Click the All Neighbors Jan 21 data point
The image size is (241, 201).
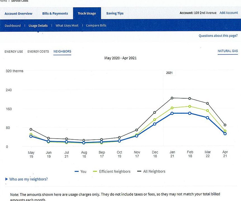click(x=172, y=98)
